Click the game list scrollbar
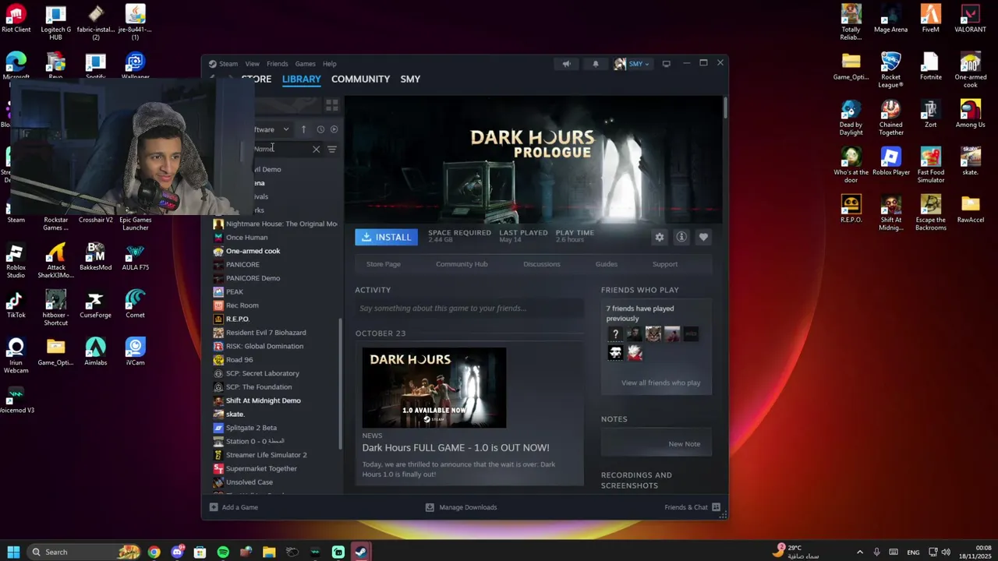This screenshot has height=561, width=998. tap(341, 383)
